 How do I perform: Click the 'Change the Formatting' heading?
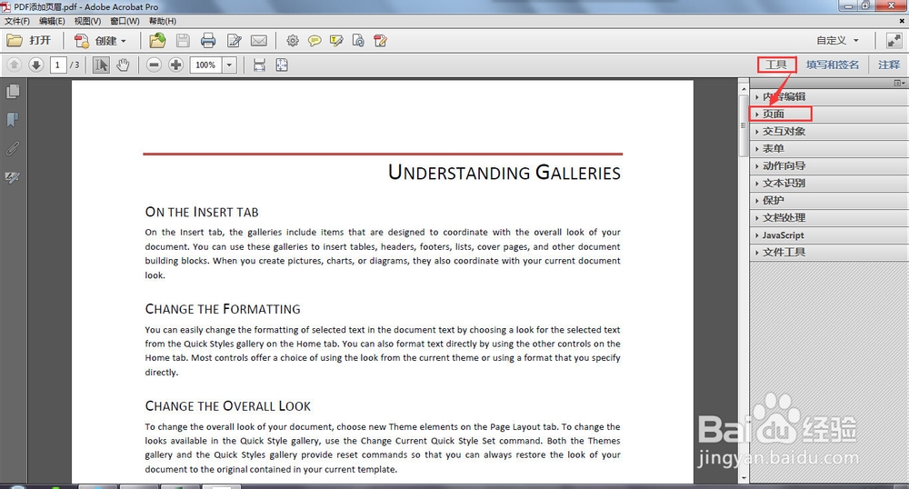[x=223, y=309]
